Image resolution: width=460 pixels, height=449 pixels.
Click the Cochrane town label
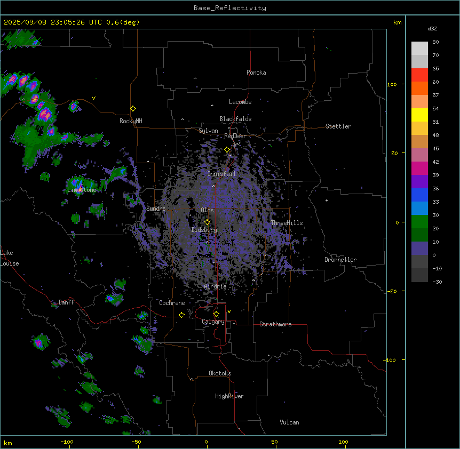[x=172, y=303]
